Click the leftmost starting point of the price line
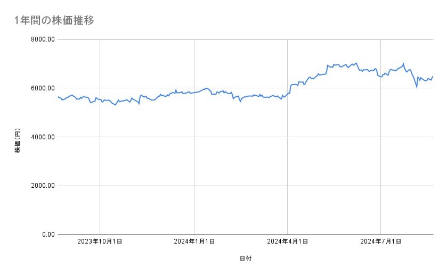447x276 pixels. point(58,97)
